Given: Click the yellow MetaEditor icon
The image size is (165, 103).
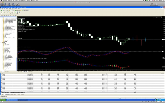Looking at the screenshot, I should [x=21, y=10].
